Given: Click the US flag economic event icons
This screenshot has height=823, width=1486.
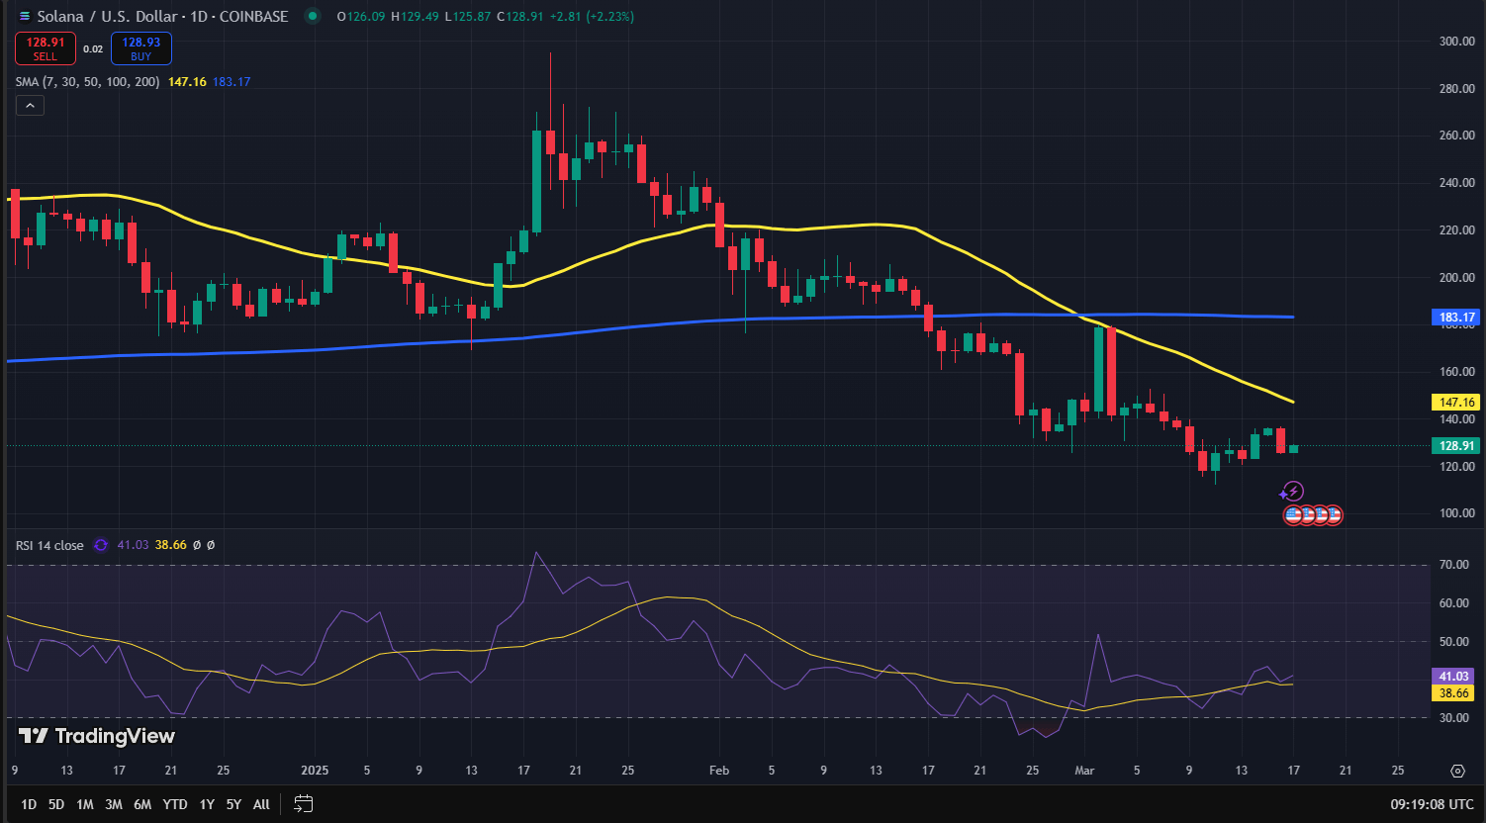Looking at the screenshot, I should (x=1313, y=514).
